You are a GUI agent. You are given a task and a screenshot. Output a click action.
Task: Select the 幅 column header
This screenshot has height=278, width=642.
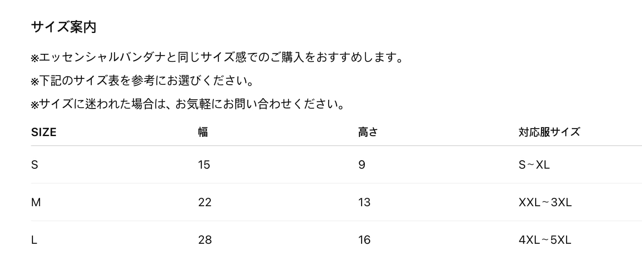click(203, 132)
